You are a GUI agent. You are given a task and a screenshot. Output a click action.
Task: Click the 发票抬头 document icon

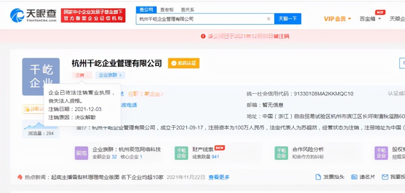(x=318, y=177)
